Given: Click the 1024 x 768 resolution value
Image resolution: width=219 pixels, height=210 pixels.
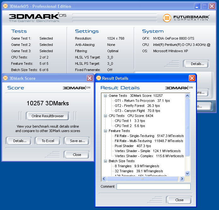Looking at the screenshot, I should 116,38.
